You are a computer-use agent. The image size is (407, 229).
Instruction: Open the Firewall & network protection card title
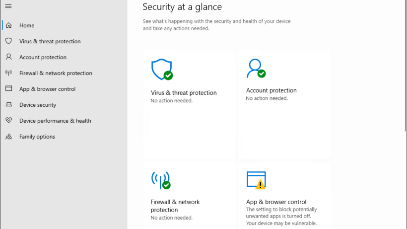tap(175, 206)
